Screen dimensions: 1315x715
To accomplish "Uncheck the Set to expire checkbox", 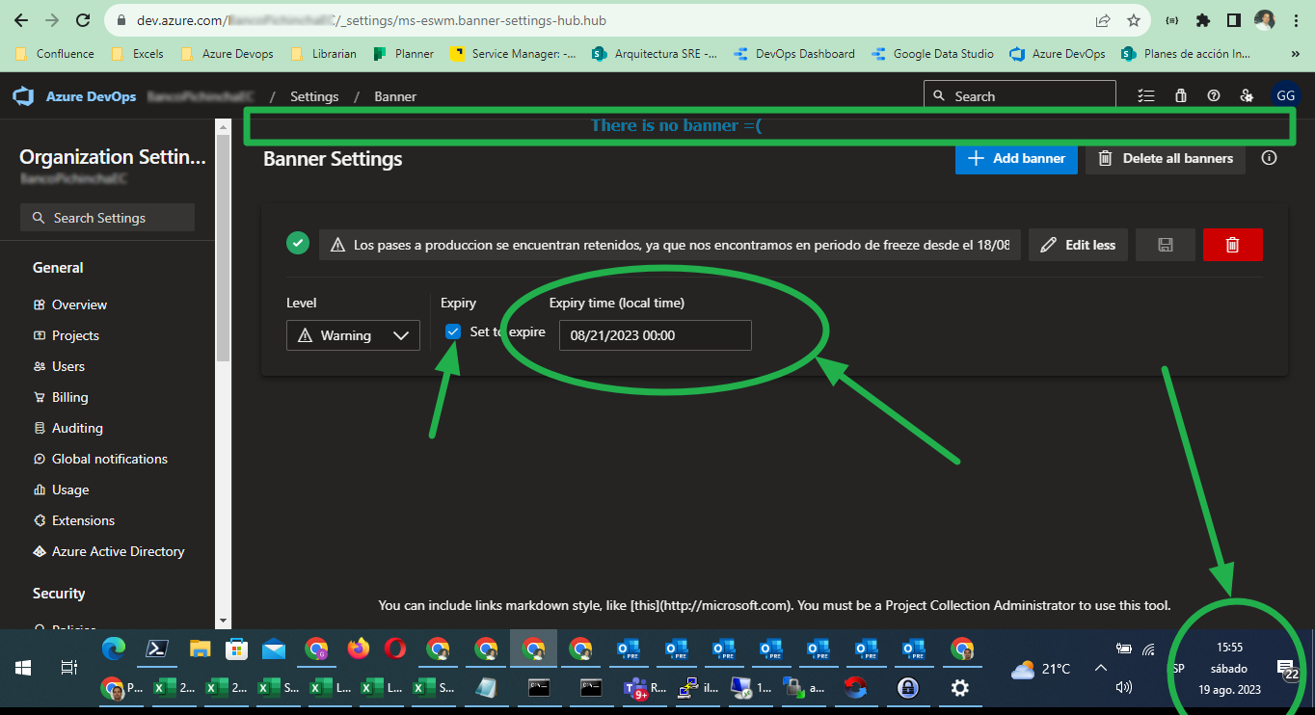I will click(x=452, y=331).
